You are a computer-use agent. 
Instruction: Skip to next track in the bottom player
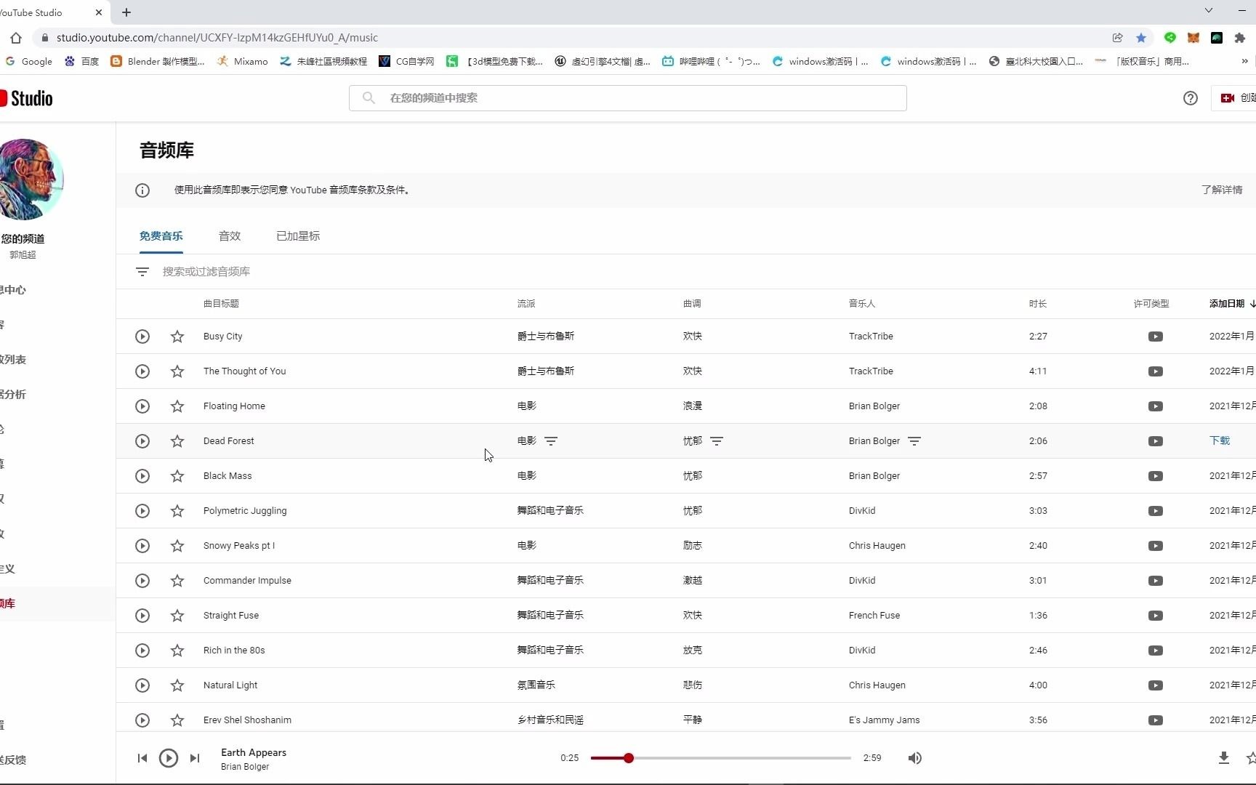(195, 757)
